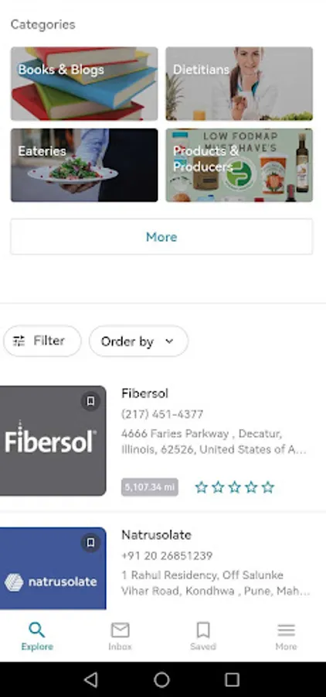The width and height of the screenshot is (326, 697).
Task: Open the Books & Blogs category
Action: (84, 84)
